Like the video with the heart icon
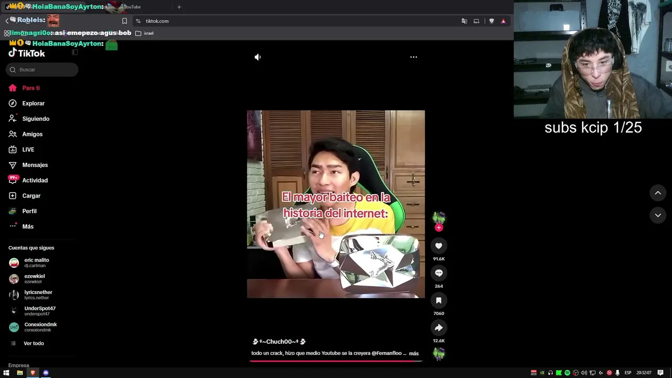Screen dimensions: 672x378 click(x=439, y=246)
